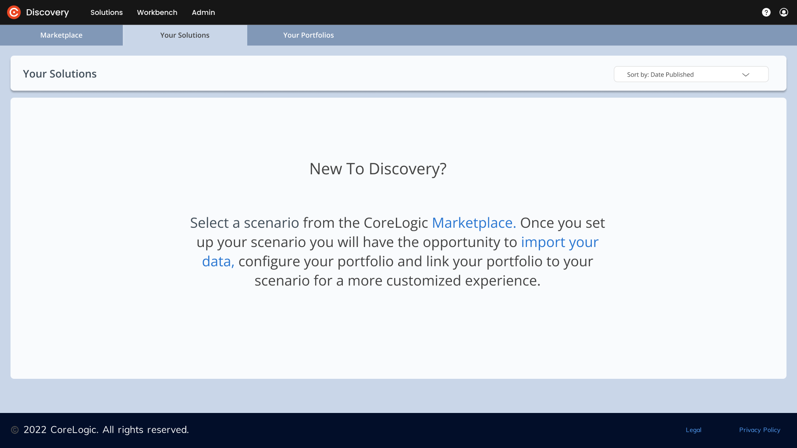The width and height of the screenshot is (797, 448).
Task: Click the New To Discovery? heading
Action: coord(378,169)
